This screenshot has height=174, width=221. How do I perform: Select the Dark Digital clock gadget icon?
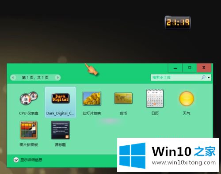click(61, 98)
